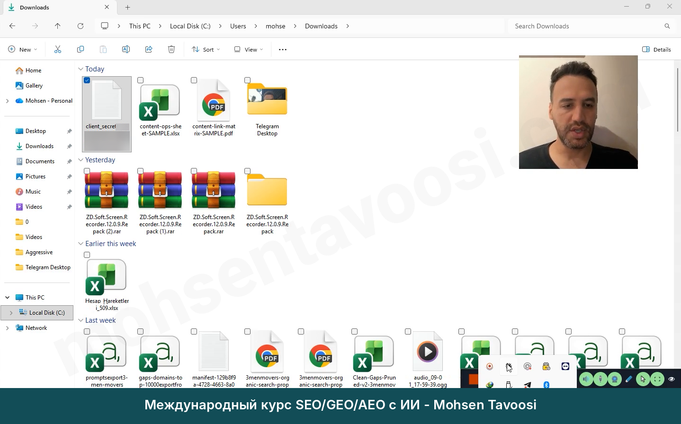The width and height of the screenshot is (681, 424).
Task: Go back with the Back arrow
Action: pyautogui.click(x=12, y=26)
